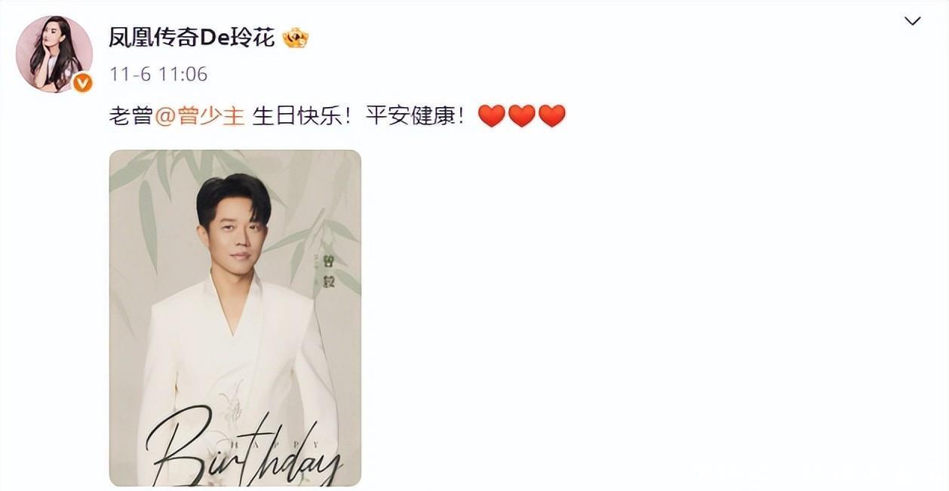Open the poster's profile avatar photo

coord(54,54)
